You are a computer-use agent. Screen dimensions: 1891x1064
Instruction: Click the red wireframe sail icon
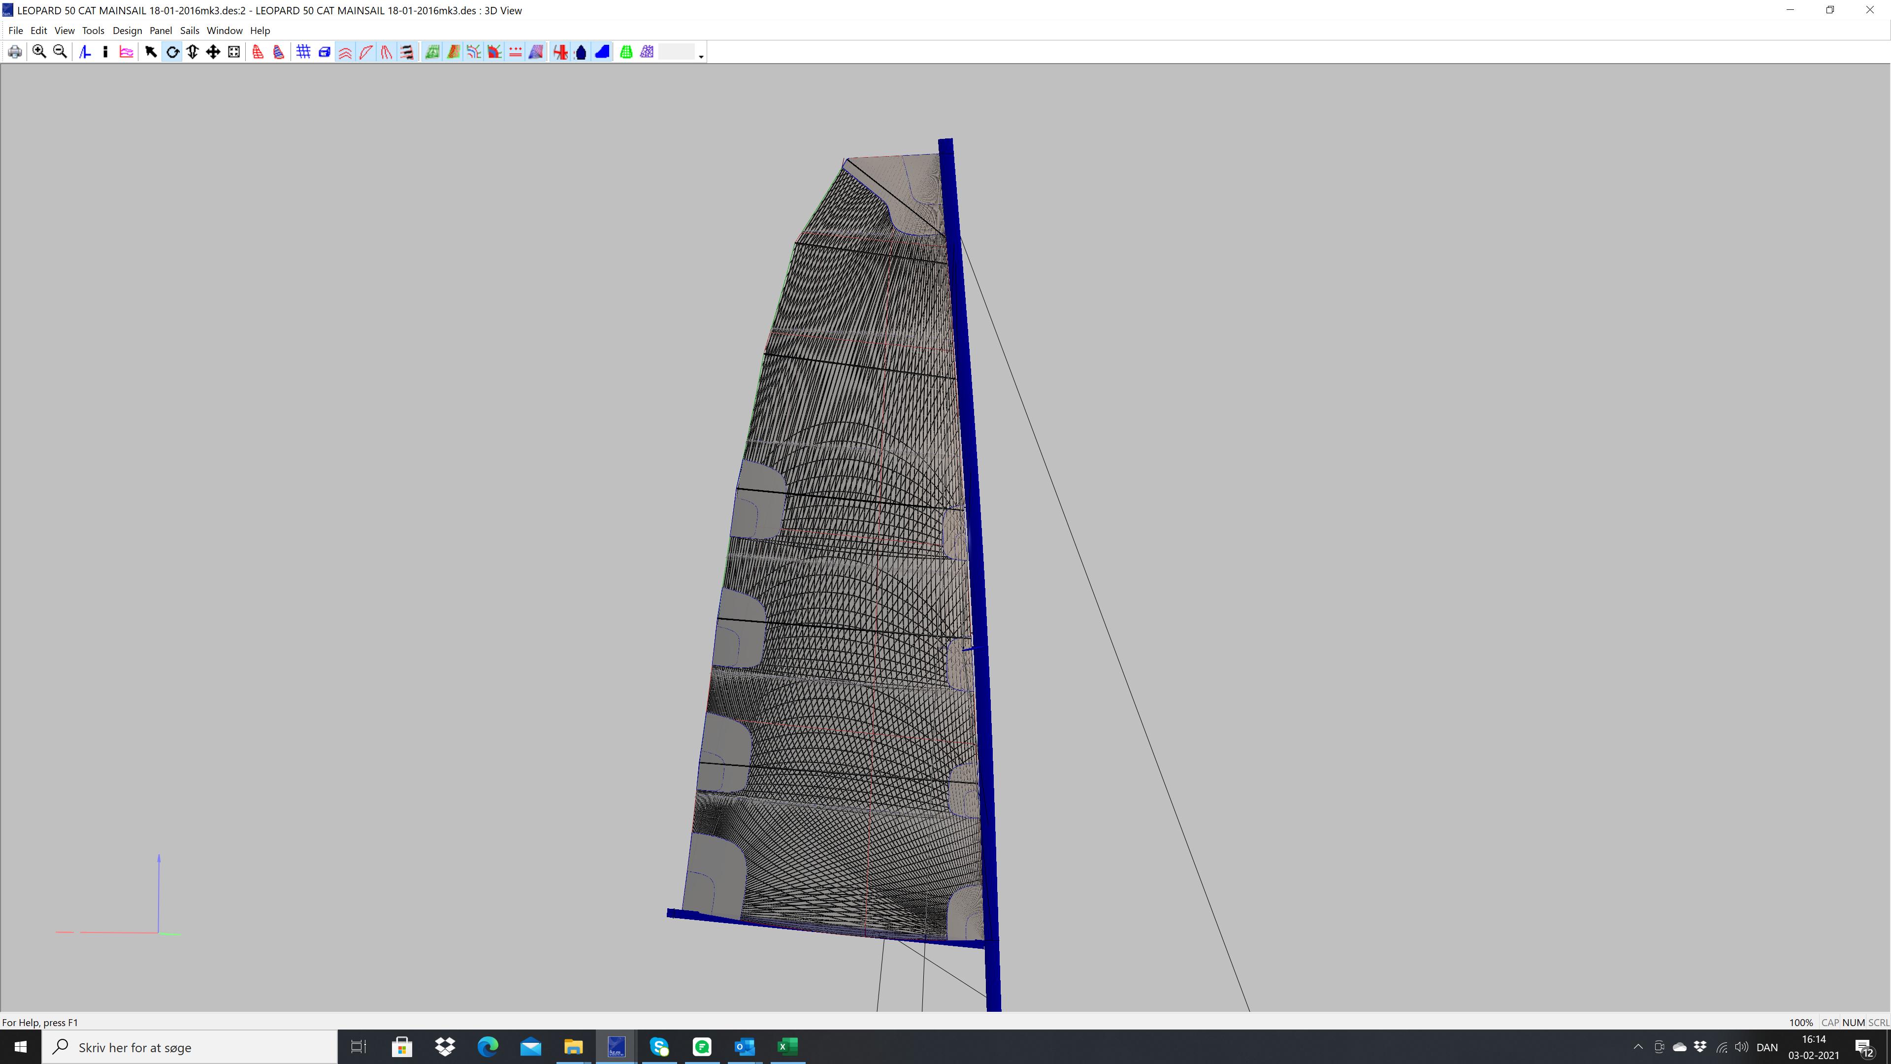point(258,51)
